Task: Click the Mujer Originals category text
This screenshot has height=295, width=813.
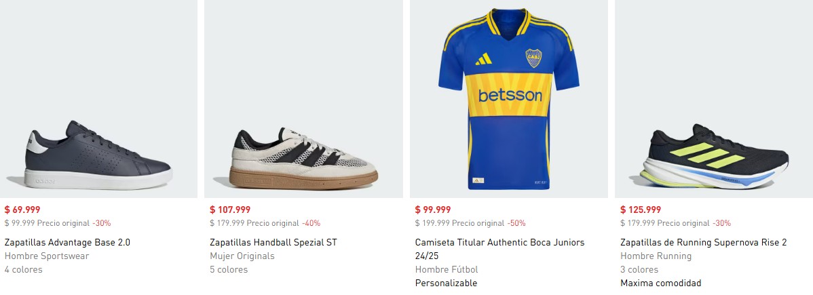Action: [x=242, y=256]
